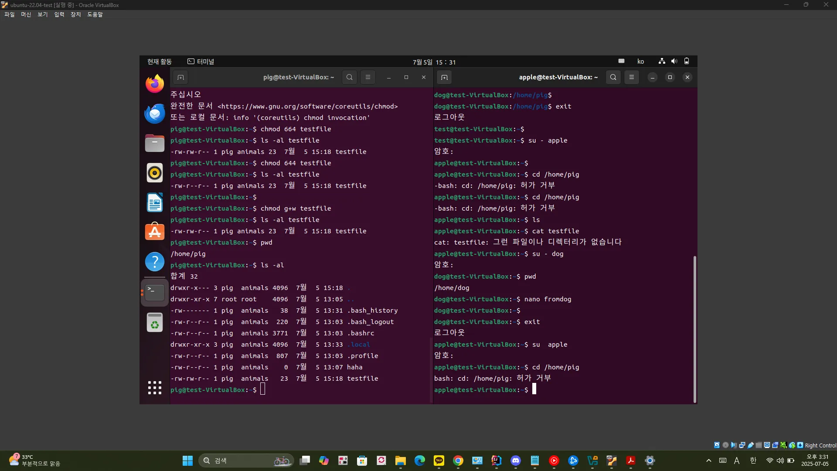The height and width of the screenshot is (471, 837).
Task: Select the Terminal icon in the dock
Action: (x=155, y=293)
